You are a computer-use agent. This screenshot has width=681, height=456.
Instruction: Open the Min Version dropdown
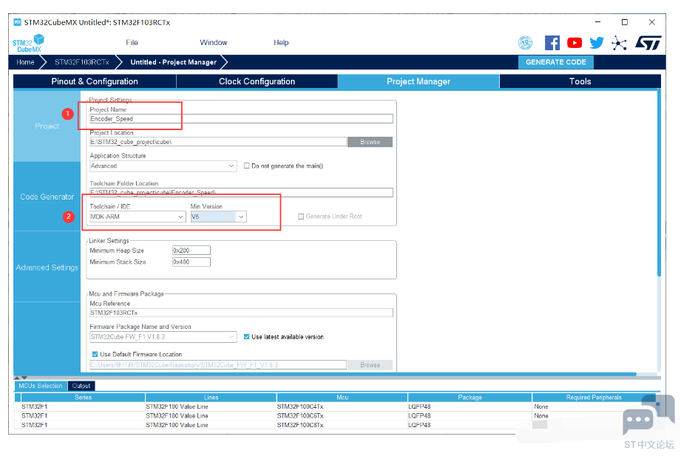coord(218,217)
